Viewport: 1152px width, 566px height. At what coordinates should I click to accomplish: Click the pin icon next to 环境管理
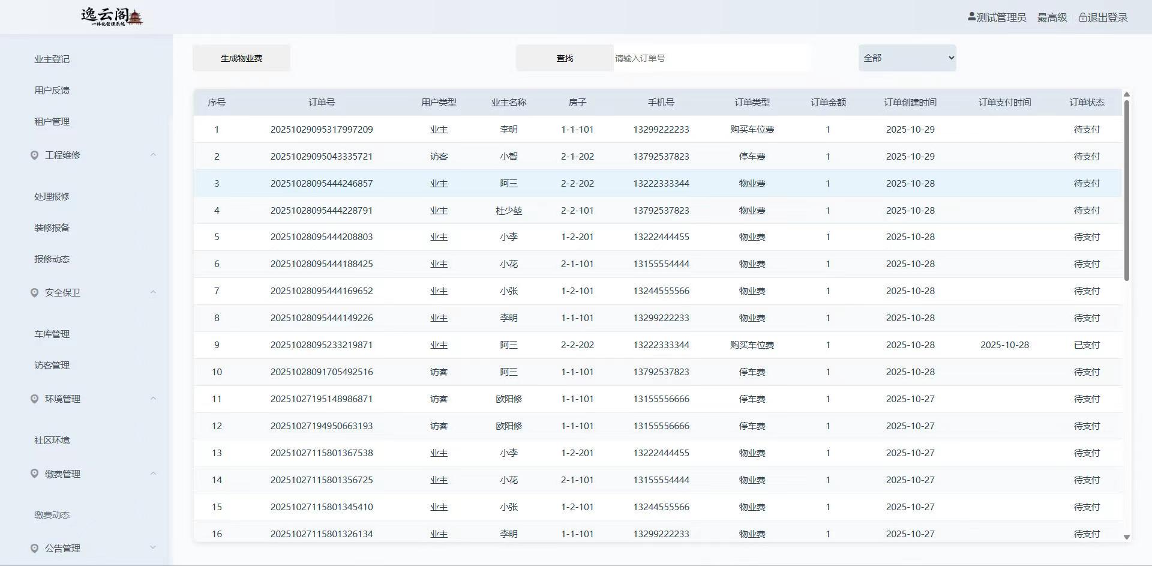34,399
